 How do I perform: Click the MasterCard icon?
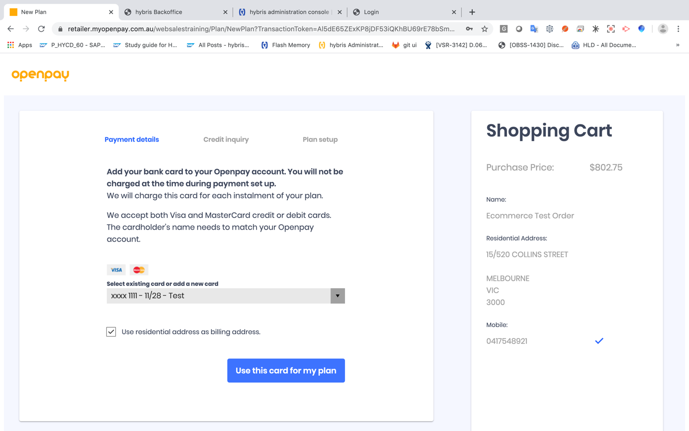(139, 270)
